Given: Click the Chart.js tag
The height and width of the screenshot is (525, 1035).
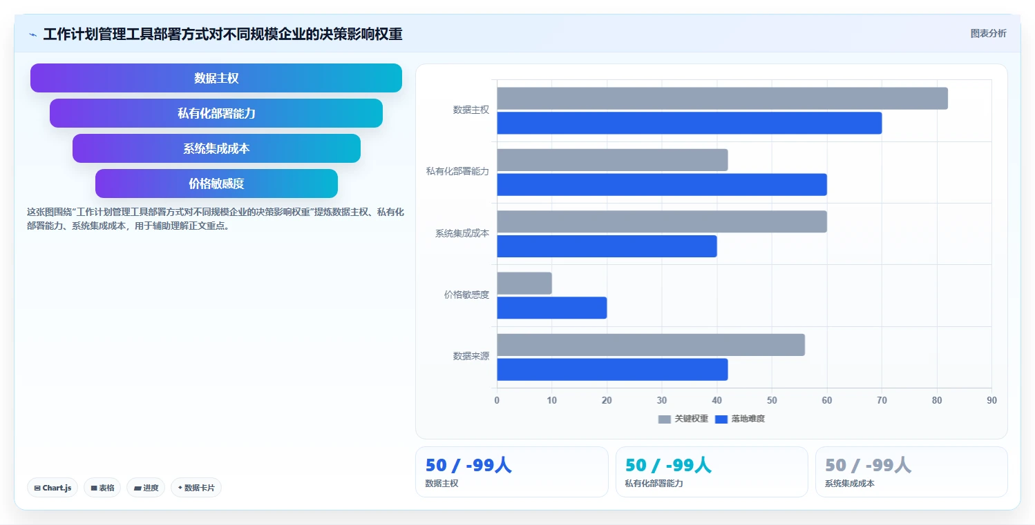Looking at the screenshot, I should coord(53,488).
